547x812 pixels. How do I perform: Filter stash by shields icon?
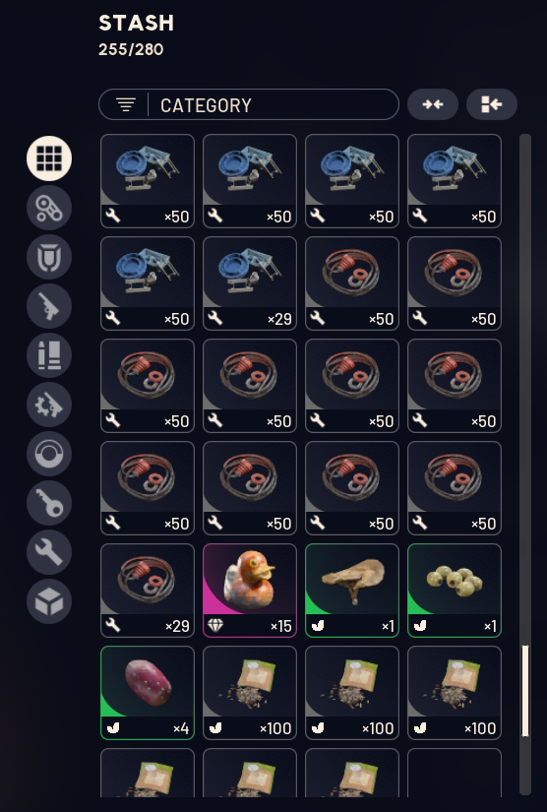pyautogui.click(x=49, y=257)
